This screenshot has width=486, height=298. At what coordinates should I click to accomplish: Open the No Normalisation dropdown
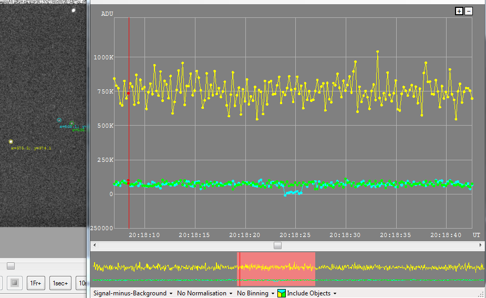tap(205, 293)
